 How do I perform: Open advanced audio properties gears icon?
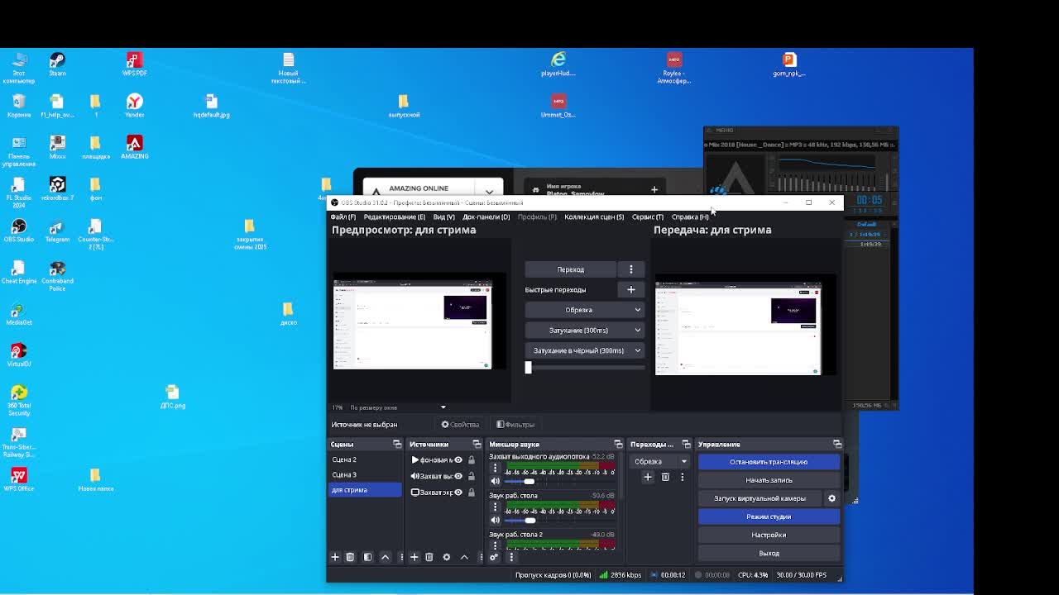click(494, 557)
